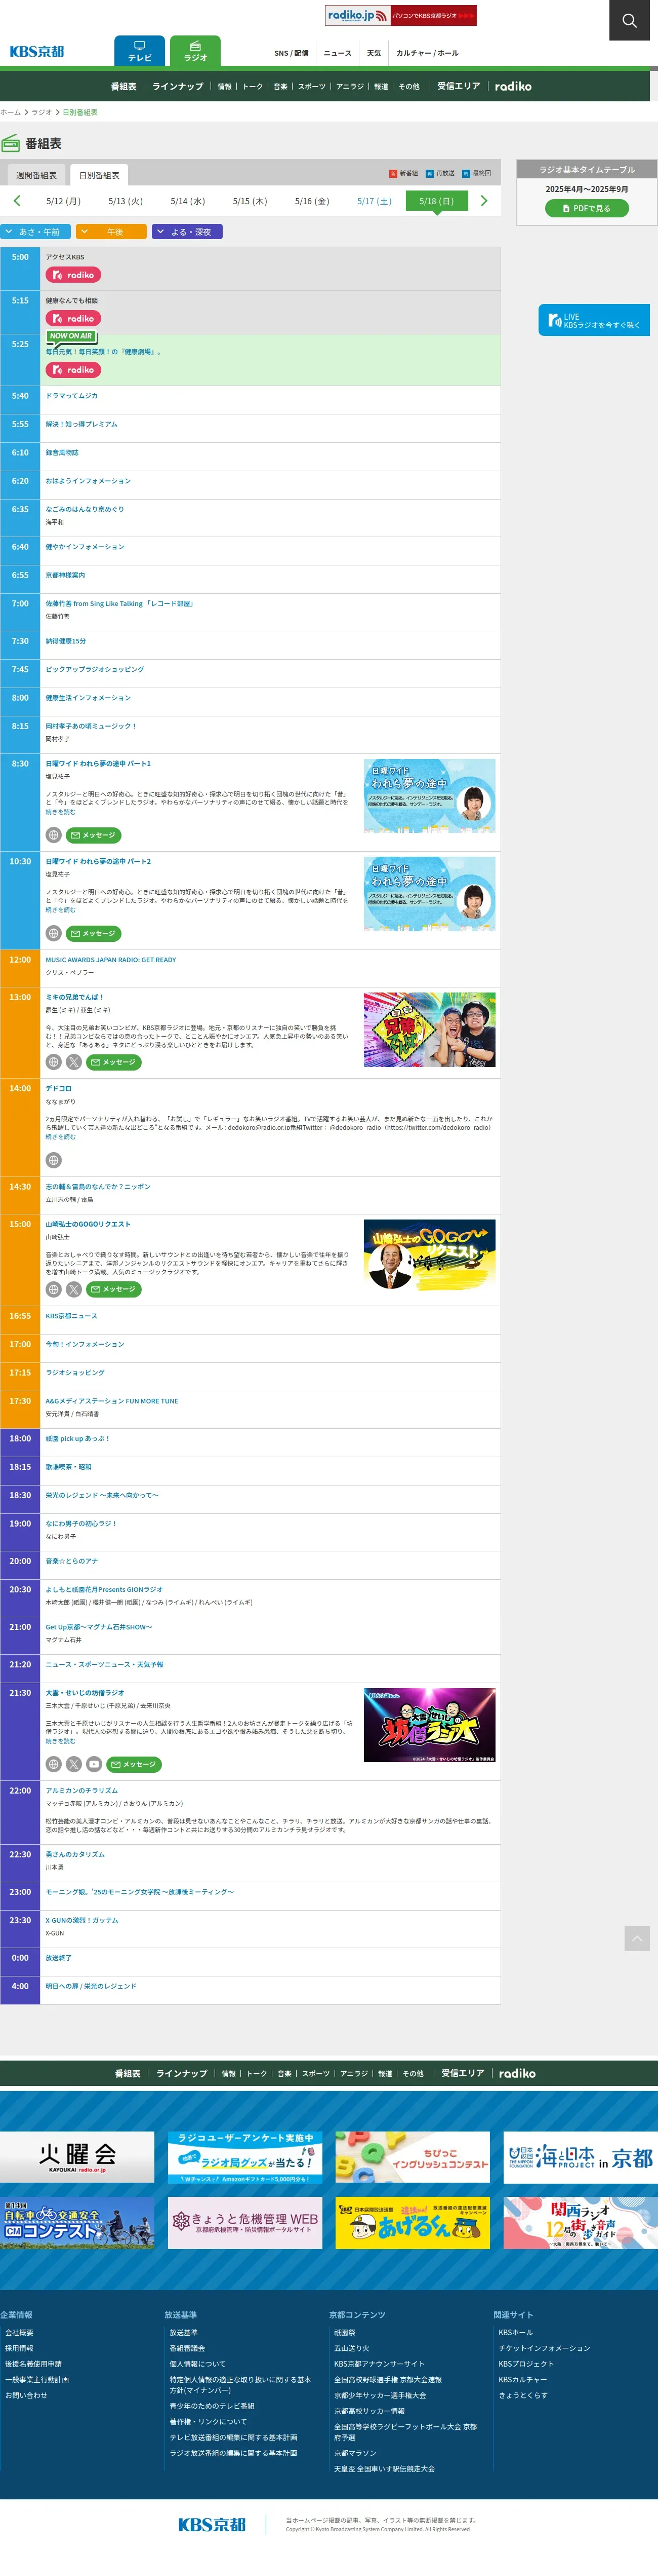Screen dimensions: 658x2550
Task: Jump to 午後 section
Action: point(111,232)
